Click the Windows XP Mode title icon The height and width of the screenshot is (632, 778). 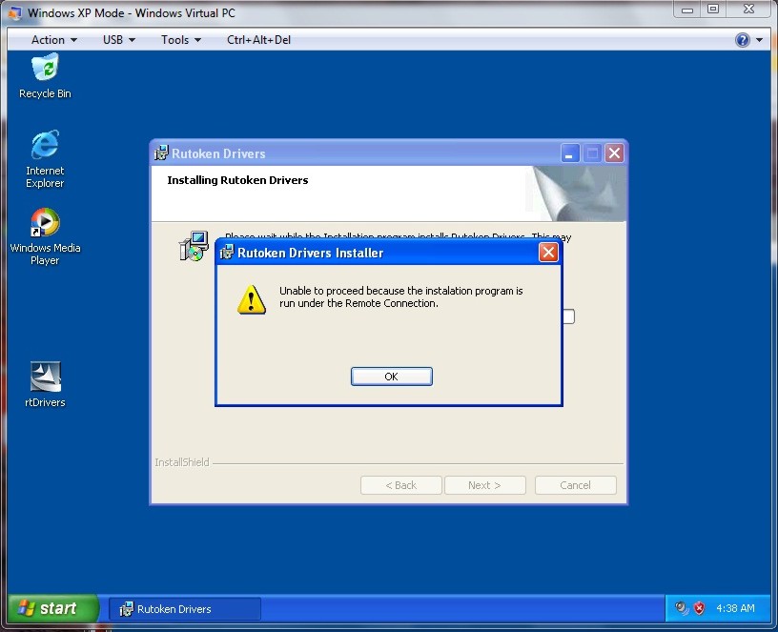point(13,12)
